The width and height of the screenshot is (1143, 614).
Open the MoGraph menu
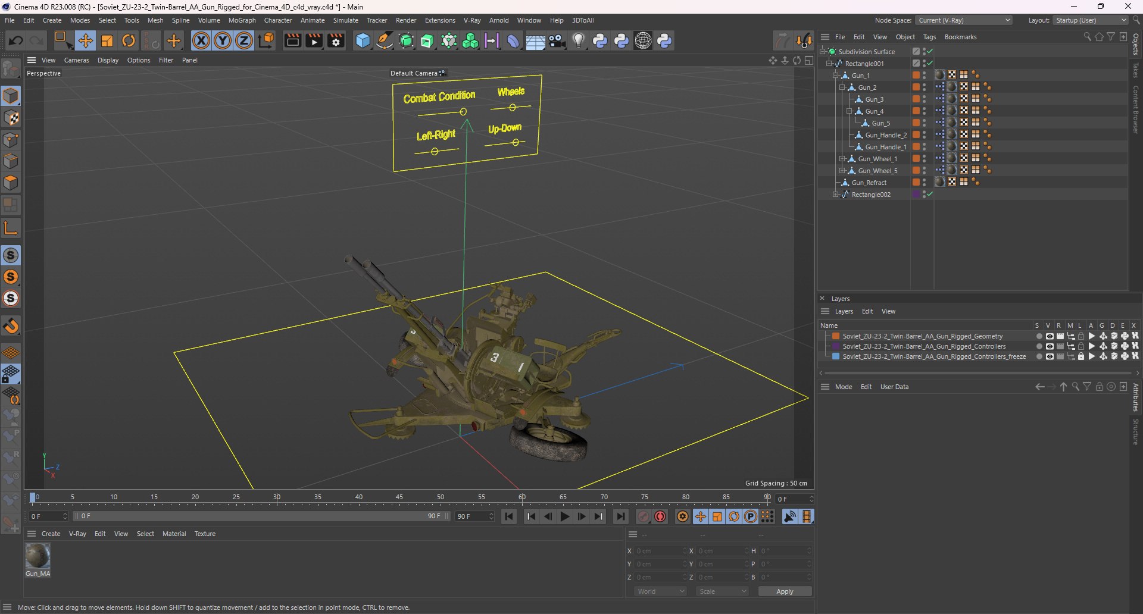(x=242, y=20)
